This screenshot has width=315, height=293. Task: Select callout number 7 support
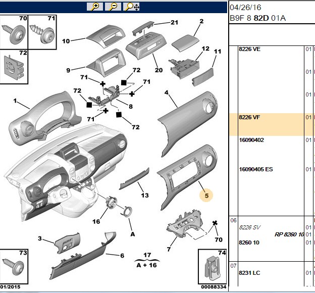tap(169, 250)
